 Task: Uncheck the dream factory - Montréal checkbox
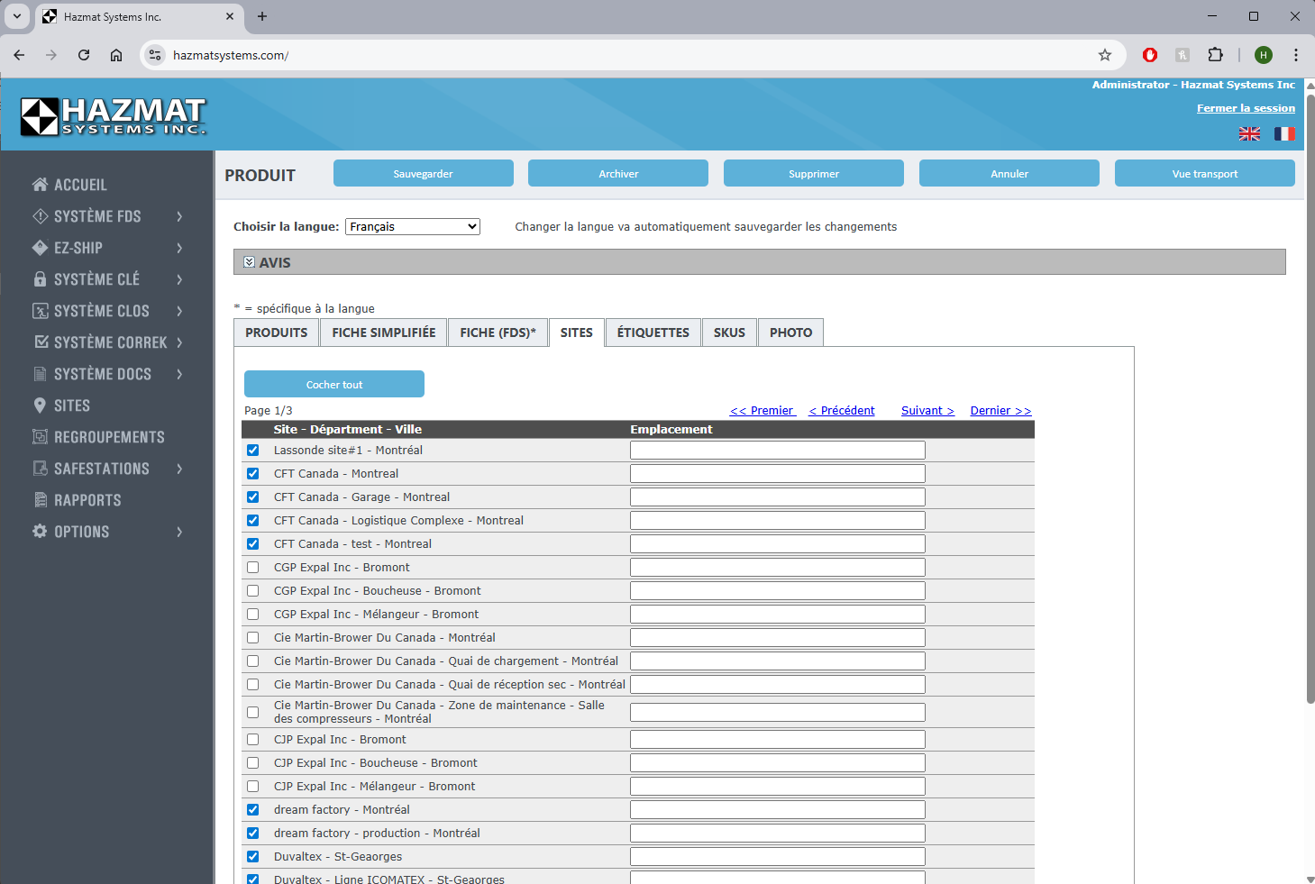coord(253,810)
